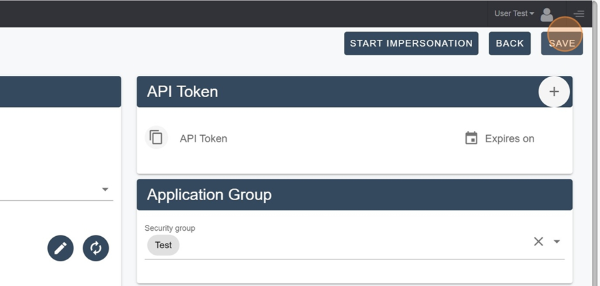The width and height of the screenshot is (600, 286).
Task: Click the circular refresh arrows button
Action: [95, 248]
